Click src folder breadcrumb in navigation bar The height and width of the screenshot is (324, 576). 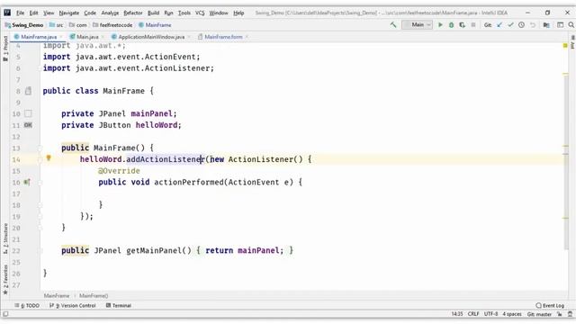coord(56,25)
